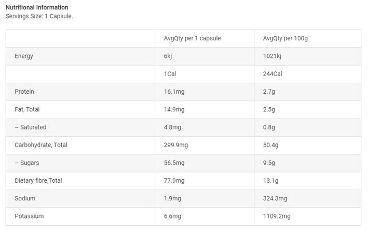367x233 pixels.
Task: Click the Sodium row label
Action: tap(25, 198)
